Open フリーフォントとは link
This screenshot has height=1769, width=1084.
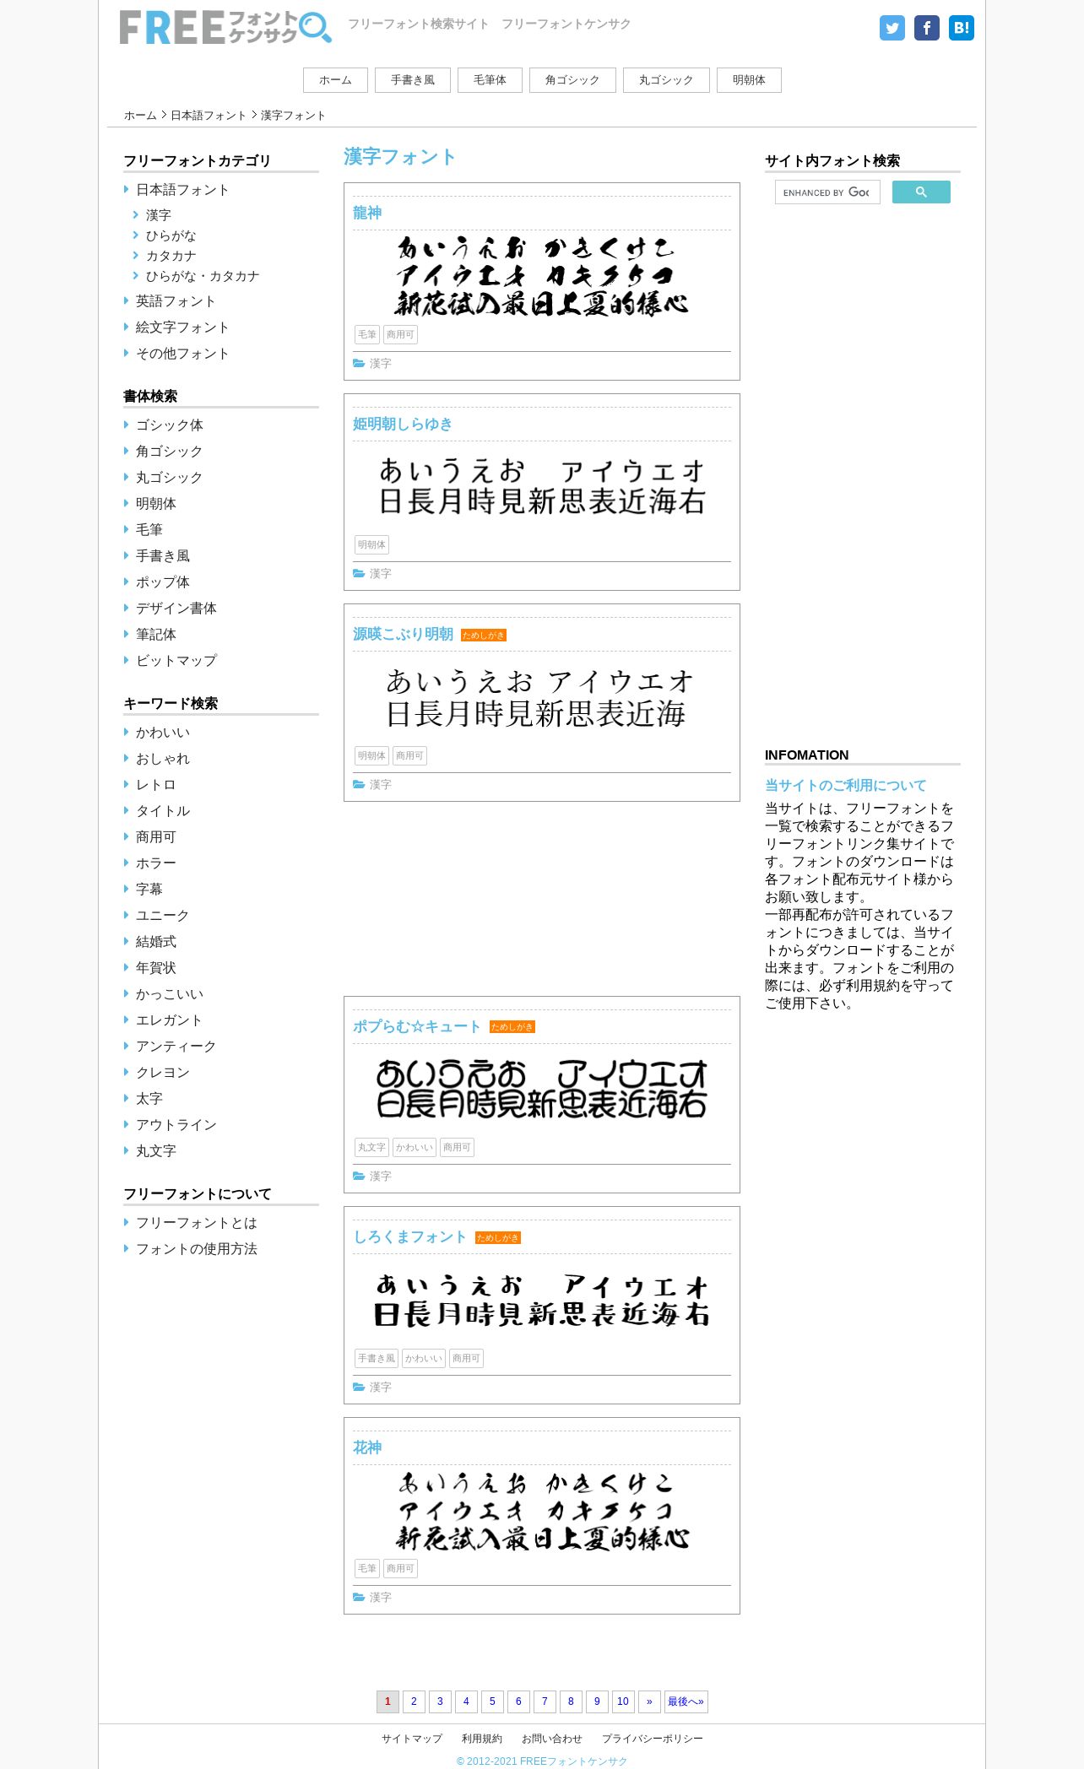pos(197,1223)
